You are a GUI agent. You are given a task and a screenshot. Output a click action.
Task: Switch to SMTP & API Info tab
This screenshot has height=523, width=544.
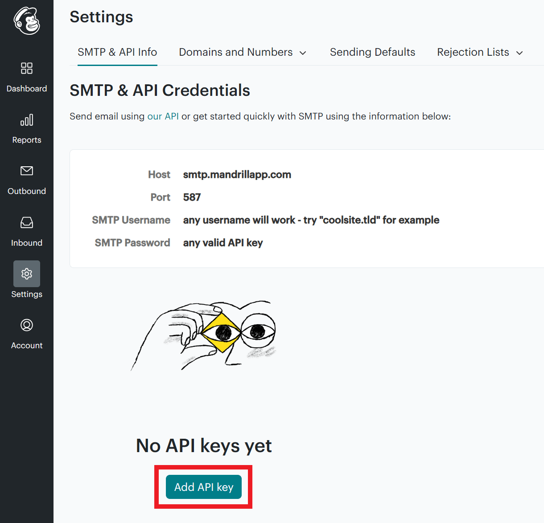click(117, 52)
